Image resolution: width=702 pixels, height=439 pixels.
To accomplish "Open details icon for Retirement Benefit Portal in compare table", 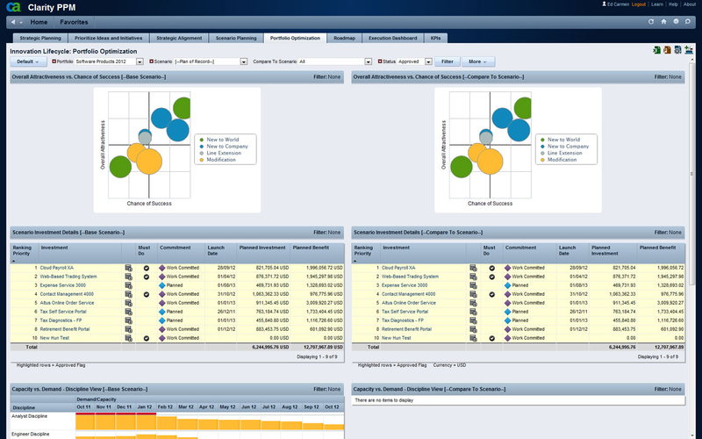I will pyautogui.click(x=473, y=329).
